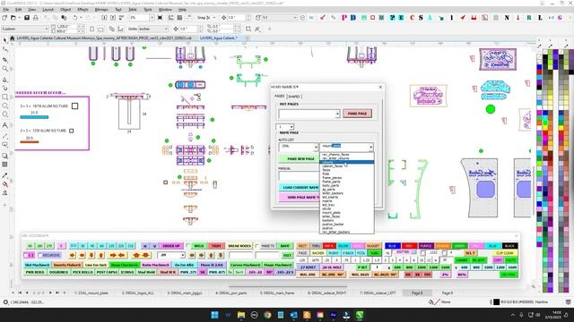This screenshot has width=574, height=322.
Task: Click the Print icon in toolbar
Action: click(x=36, y=18)
